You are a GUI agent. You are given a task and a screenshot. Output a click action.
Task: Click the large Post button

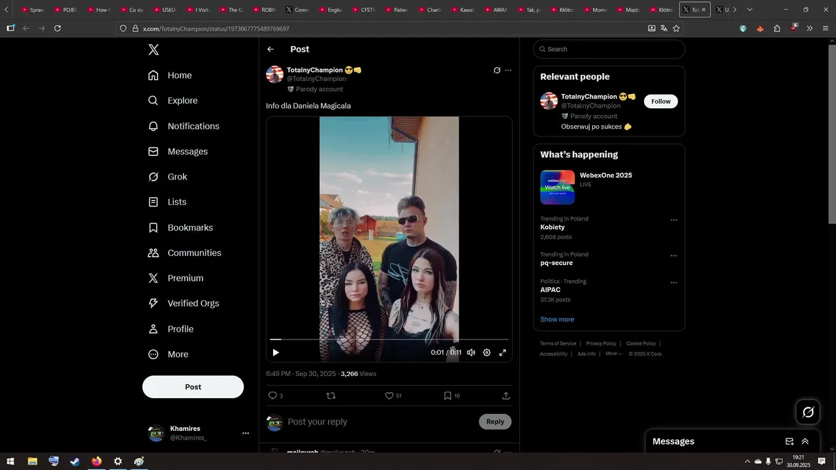click(193, 387)
